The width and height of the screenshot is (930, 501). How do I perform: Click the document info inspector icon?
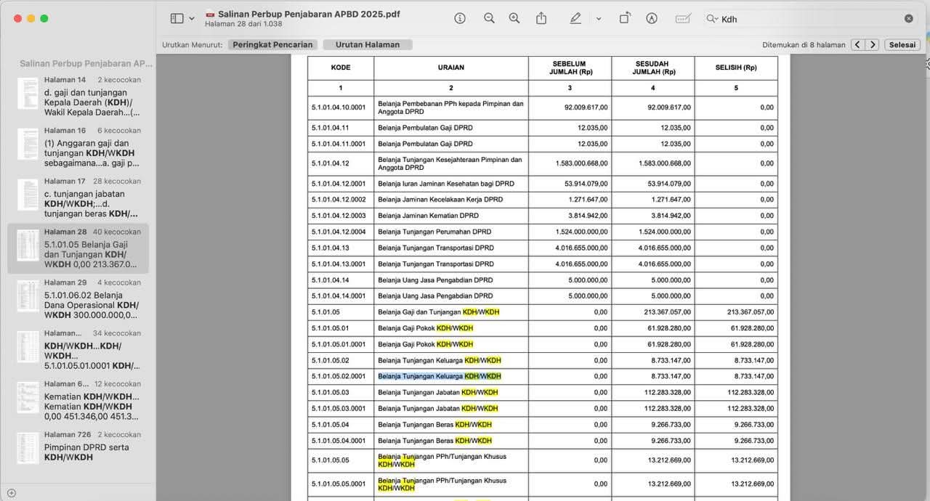coord(460,18)
